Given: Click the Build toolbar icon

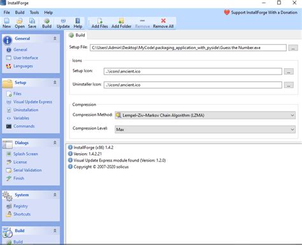Looking at the screenshot, I should 47,21.
